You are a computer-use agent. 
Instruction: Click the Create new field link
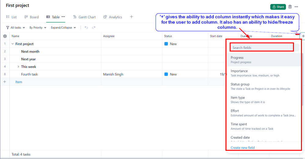click(x=242, y=148)
